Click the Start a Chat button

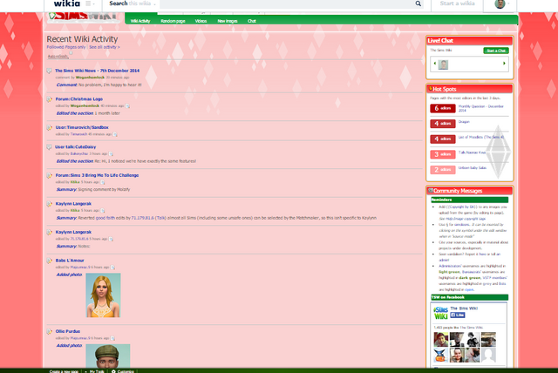496,51
